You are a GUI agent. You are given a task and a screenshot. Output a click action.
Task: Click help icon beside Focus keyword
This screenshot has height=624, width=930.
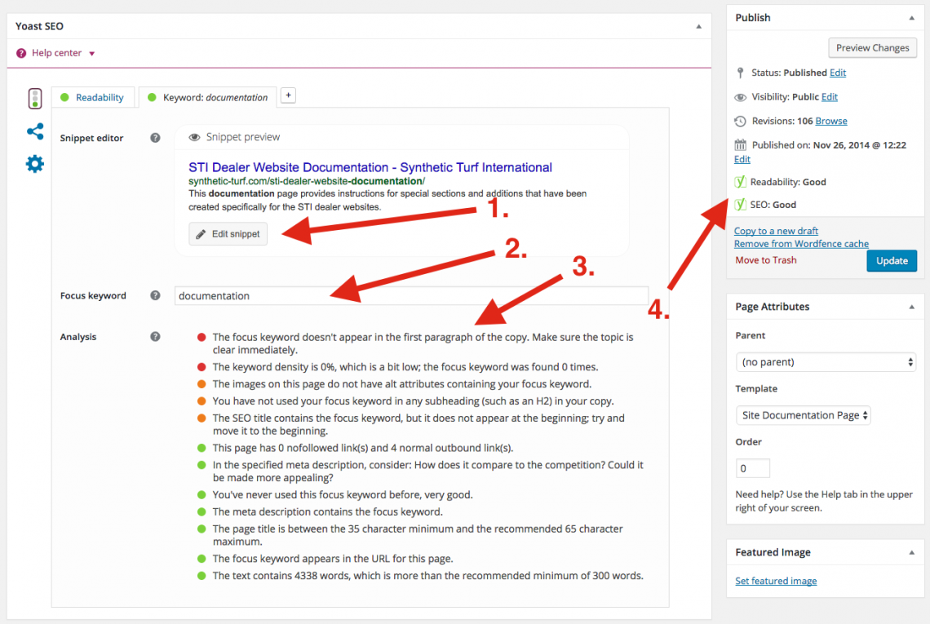pos(155,295)
